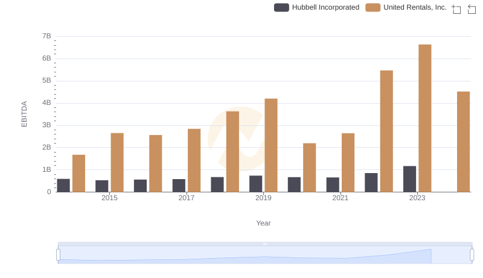Click the 4B y-axis label

[x=46, y=103]
